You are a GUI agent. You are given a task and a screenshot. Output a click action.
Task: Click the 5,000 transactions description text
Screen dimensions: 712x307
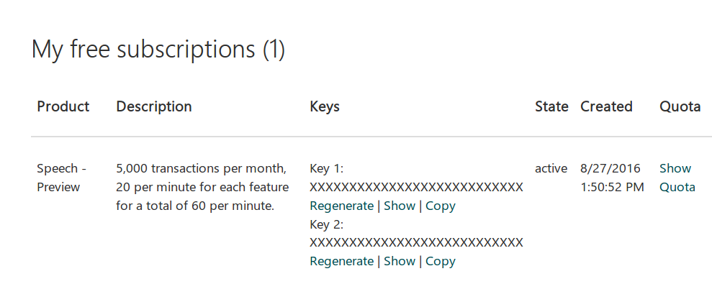click(x=202, y=187)
